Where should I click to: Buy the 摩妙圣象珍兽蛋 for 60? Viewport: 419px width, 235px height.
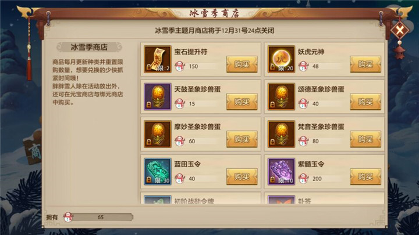[242, 139]
